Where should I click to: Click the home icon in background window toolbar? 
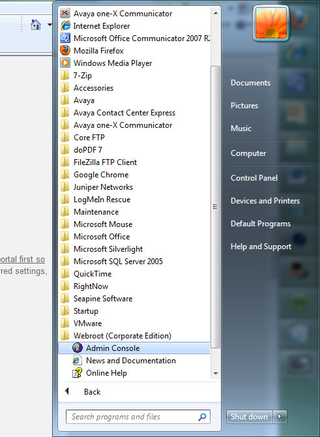pos(36,25)
